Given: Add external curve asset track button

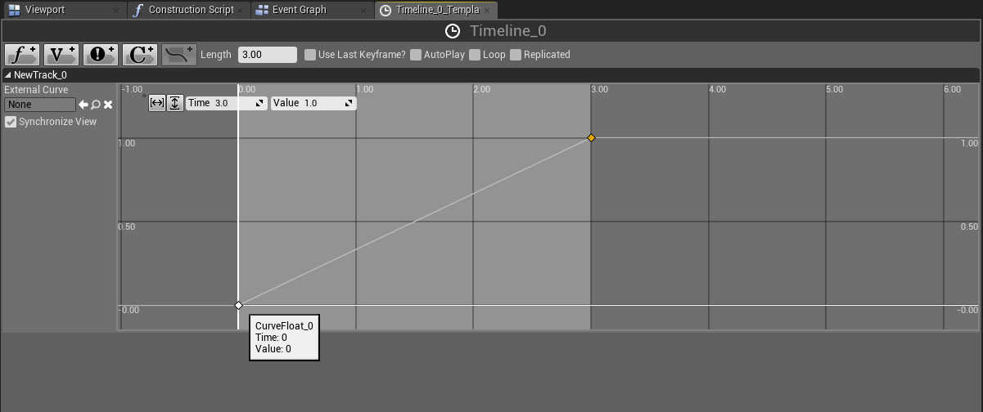Looking at the screenshot, I should pyautogui.click(x=178, y=55).
